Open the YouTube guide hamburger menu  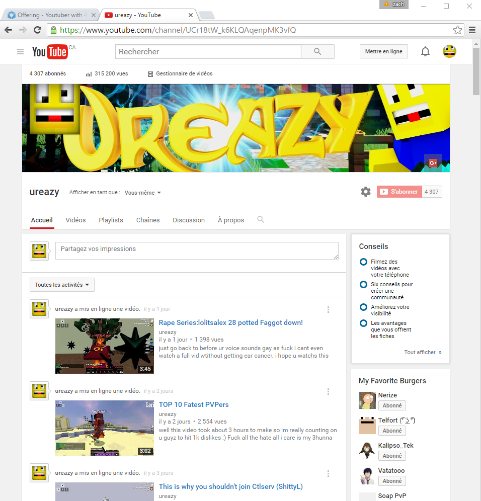[x=20, y=52]
